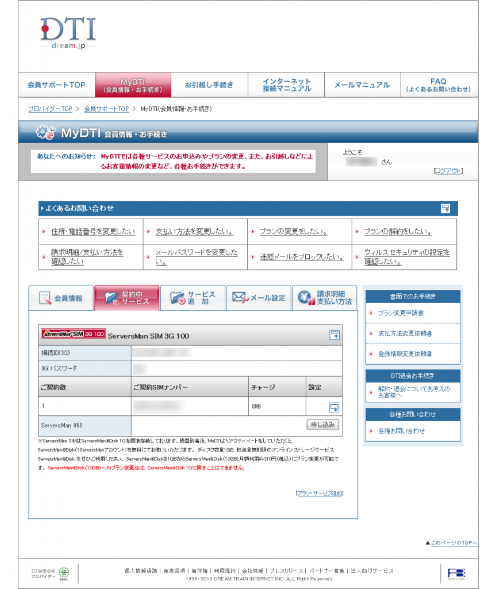Switch to the 会員情報 tab
496x589 pixels.
tap(61, 298)
